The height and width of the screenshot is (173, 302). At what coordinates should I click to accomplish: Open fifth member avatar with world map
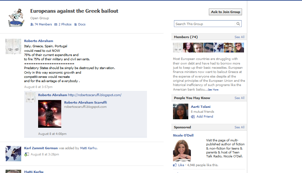pos(219,48)
